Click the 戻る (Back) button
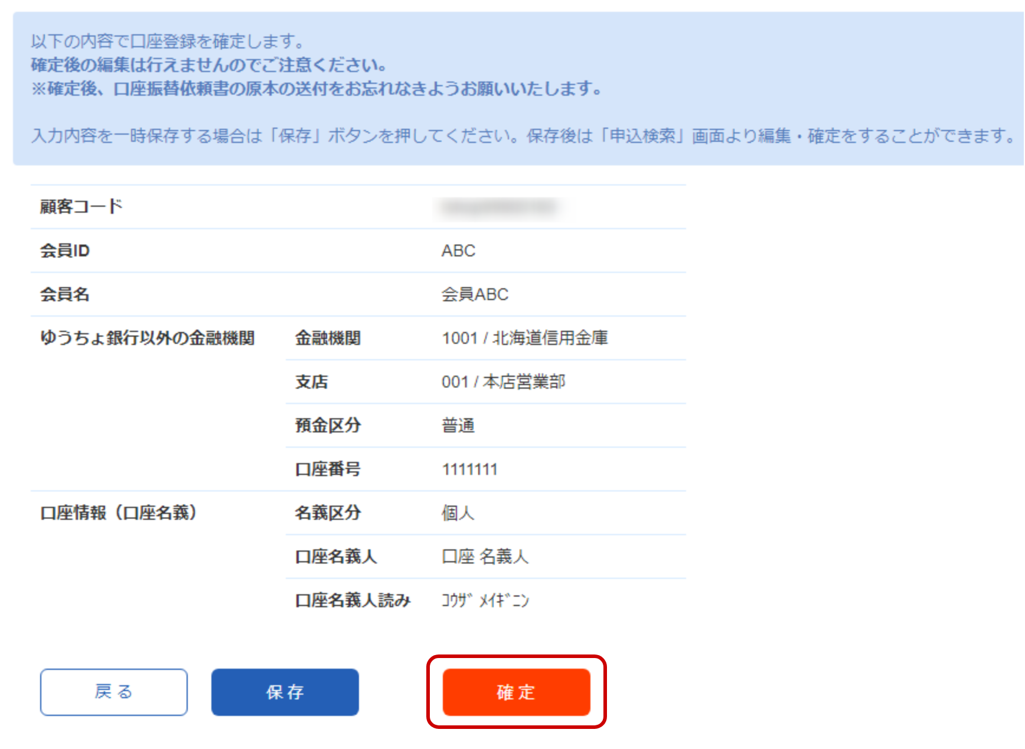 point(113,692)
